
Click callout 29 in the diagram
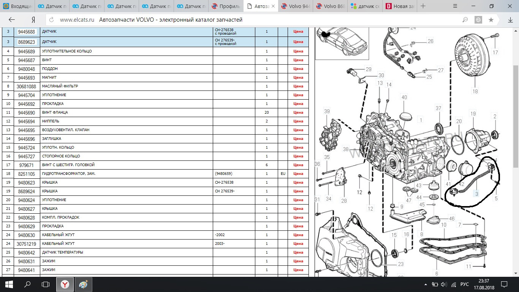click(369, 69)
